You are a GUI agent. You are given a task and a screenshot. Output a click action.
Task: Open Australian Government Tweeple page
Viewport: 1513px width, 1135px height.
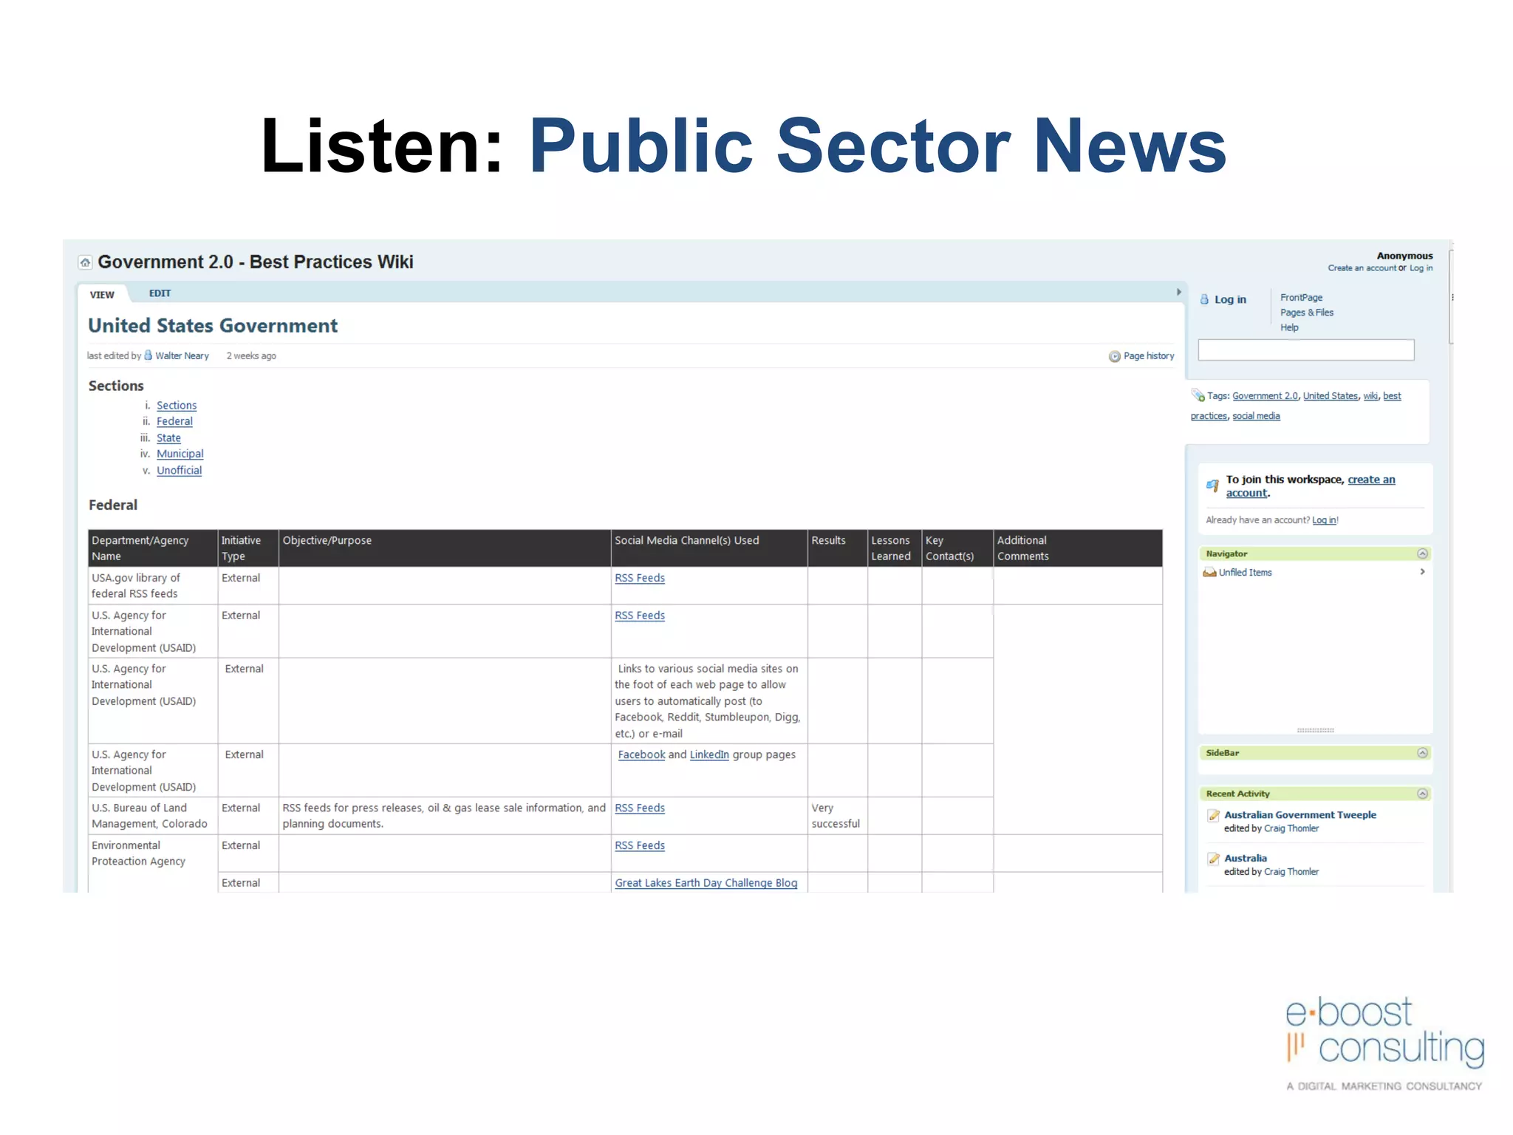pos(1300,815)
